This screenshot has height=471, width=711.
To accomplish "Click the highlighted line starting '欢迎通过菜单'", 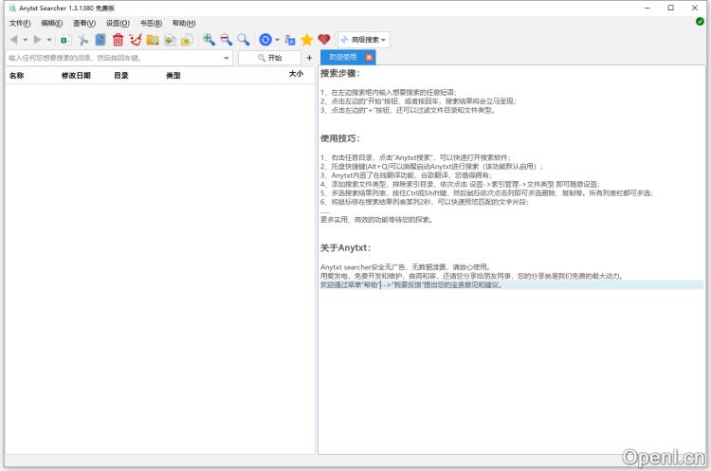I will [411, 285].
